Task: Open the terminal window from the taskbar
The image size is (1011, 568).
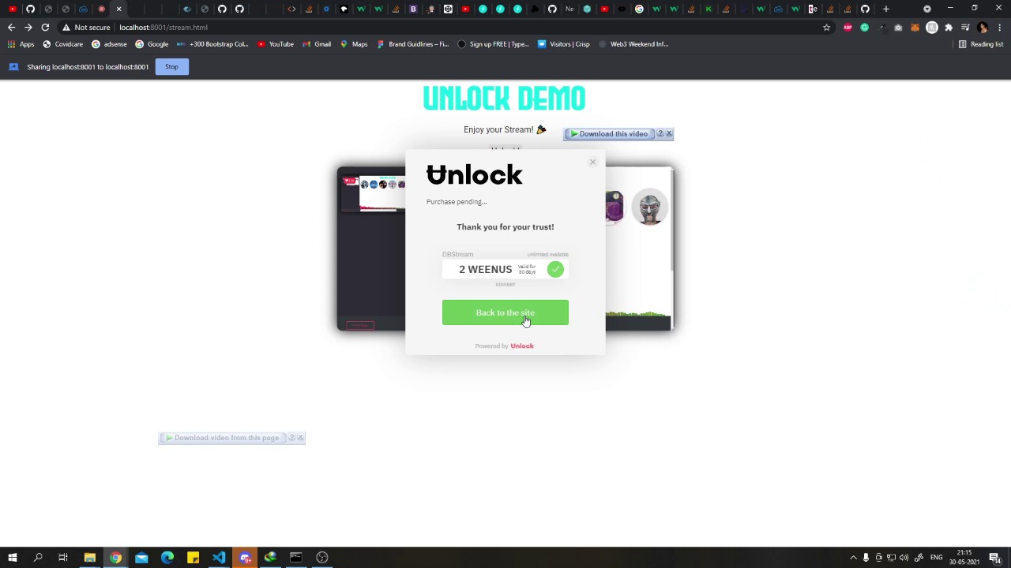Action: [296, 558]
